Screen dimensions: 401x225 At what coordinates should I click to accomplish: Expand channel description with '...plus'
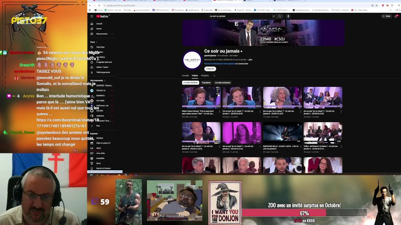(x=250, y=60)
